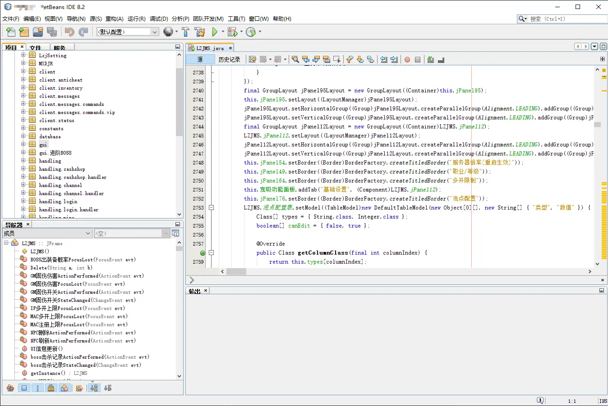
Task: Collapse the LZJMS class node in Navigator
Action: (x=6, y=243)
